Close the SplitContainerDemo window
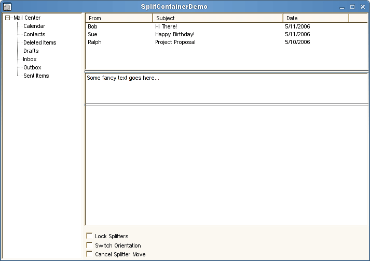 click(363, 7)
